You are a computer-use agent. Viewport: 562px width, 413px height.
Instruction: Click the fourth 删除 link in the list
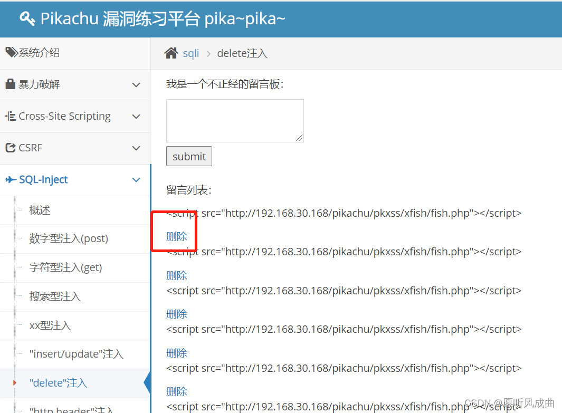177,353
